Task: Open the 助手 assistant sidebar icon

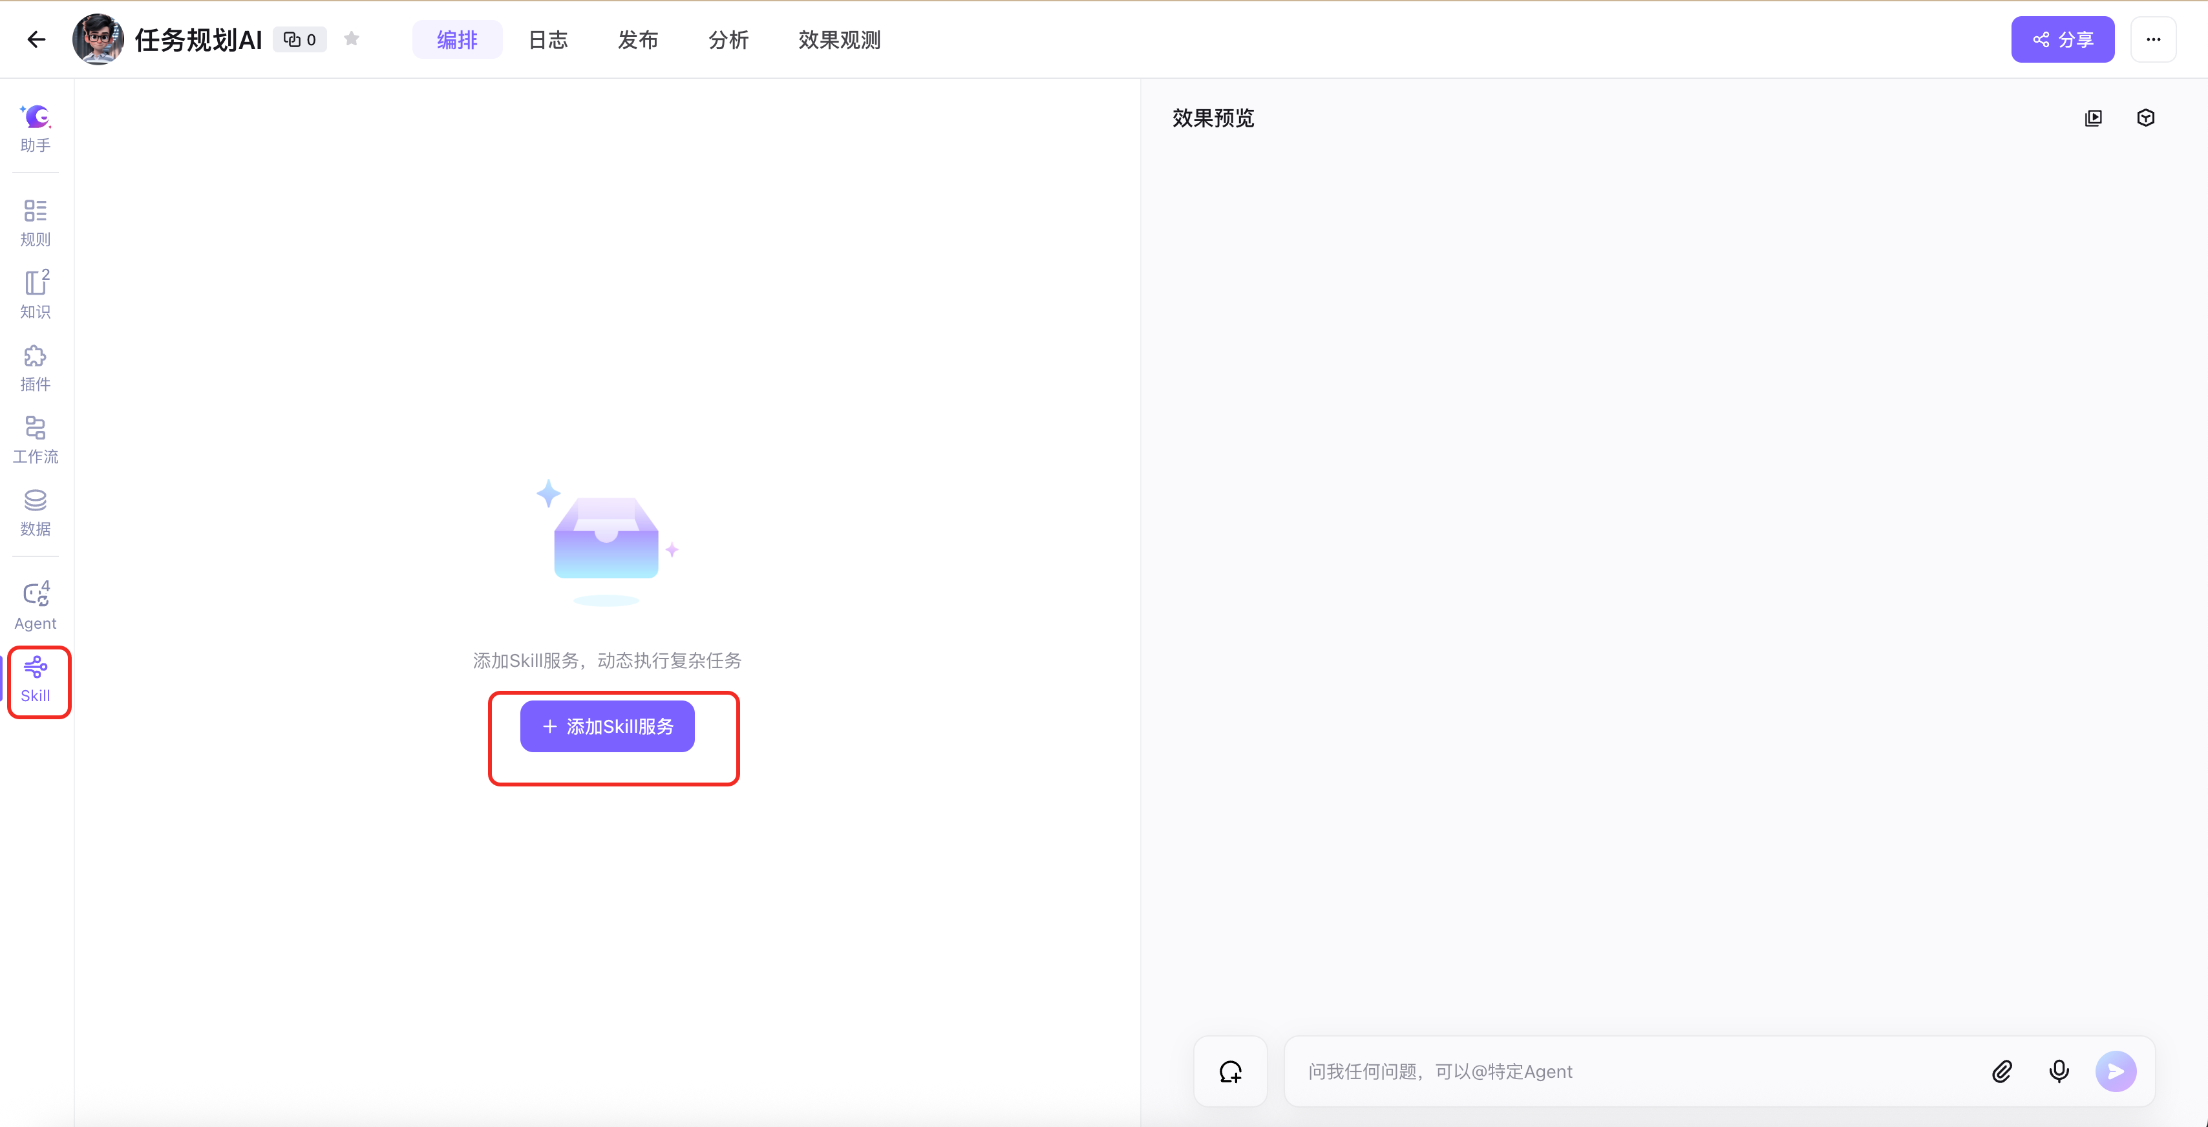Action: 35,128
